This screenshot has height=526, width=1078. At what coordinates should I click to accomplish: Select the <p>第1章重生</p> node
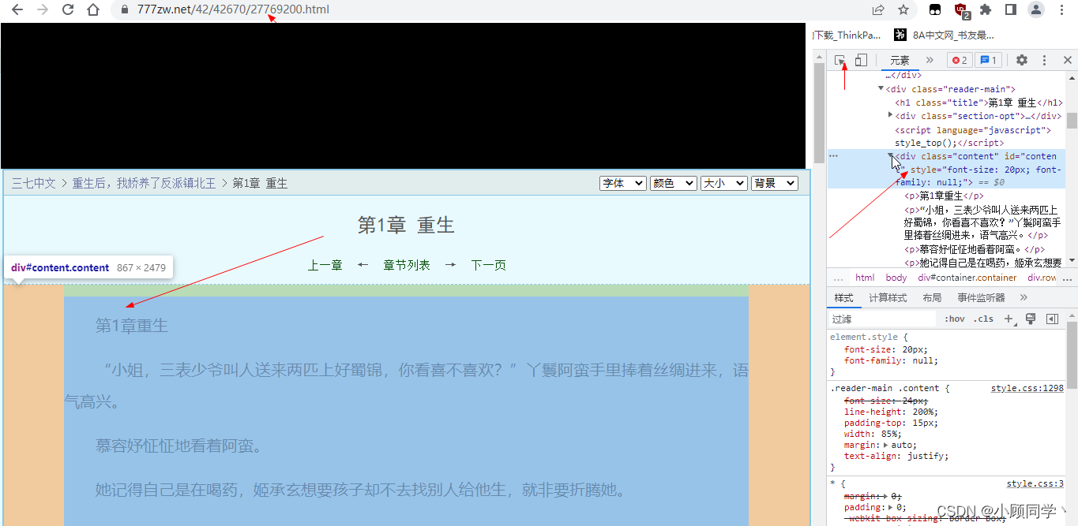(x=944, y=196)
